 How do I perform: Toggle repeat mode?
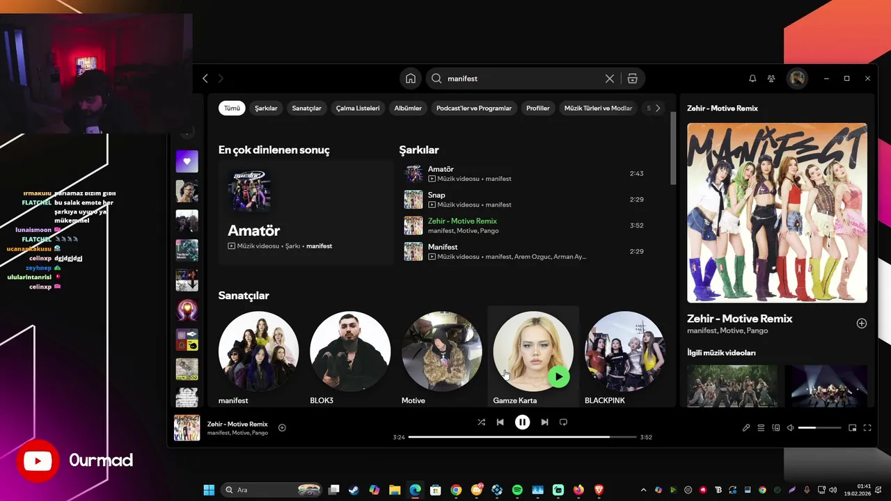click(563, 422)
